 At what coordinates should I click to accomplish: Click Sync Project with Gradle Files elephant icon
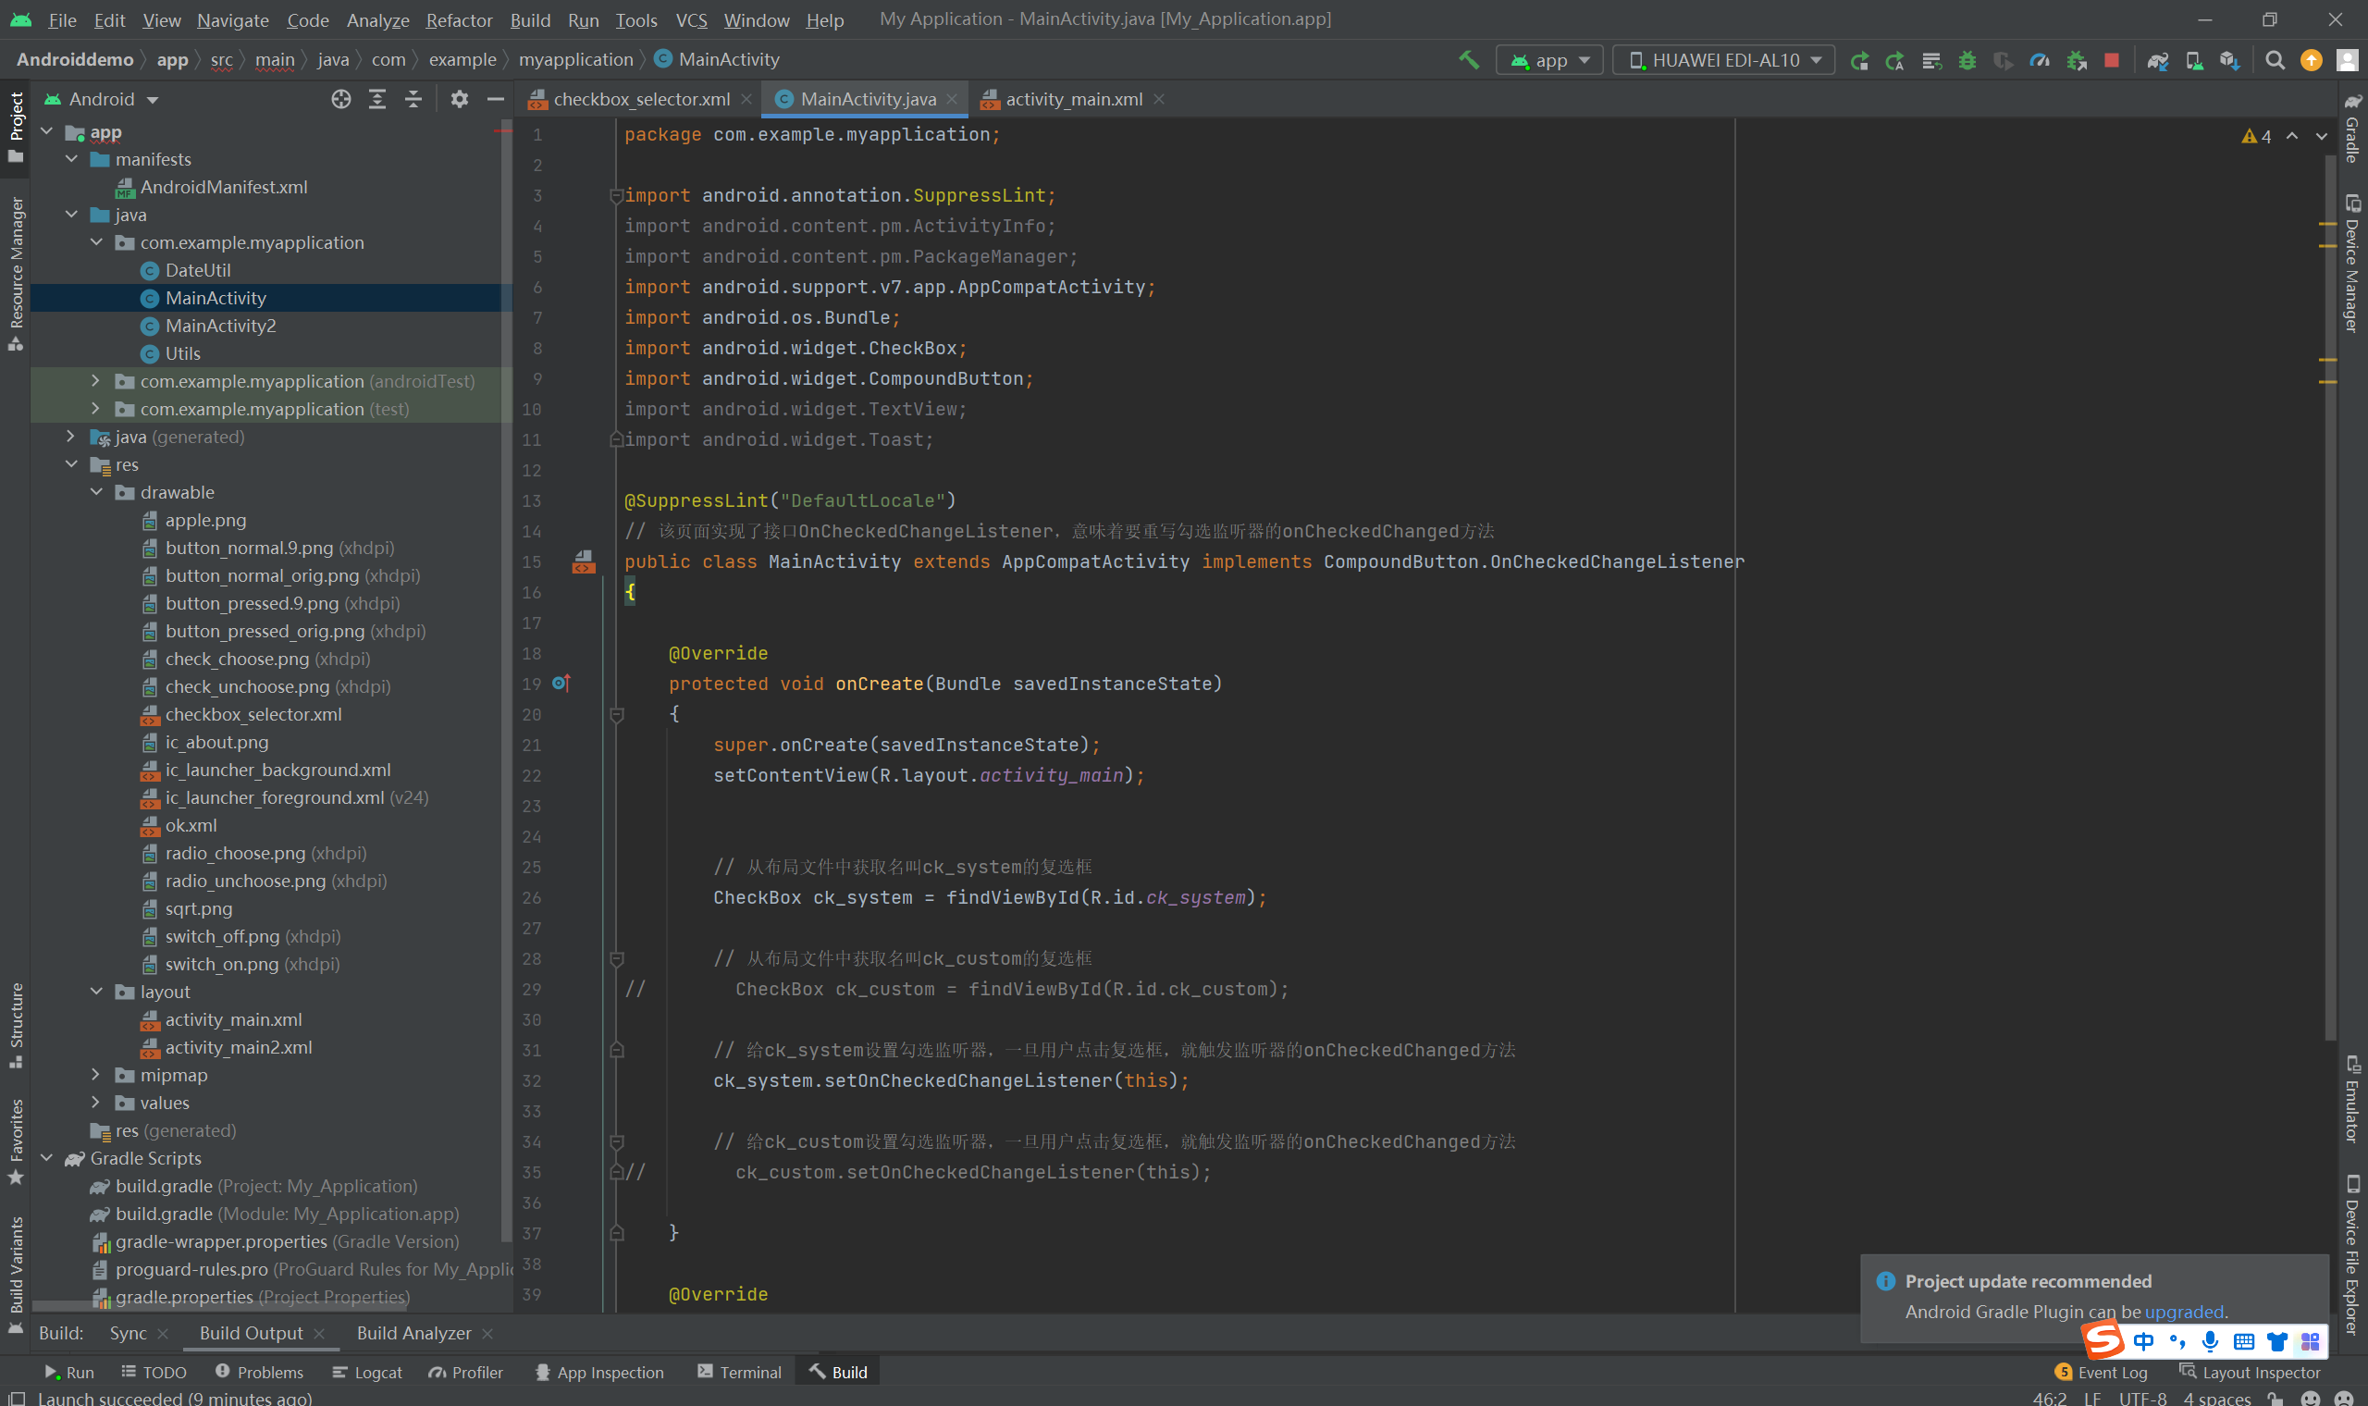(x=2157, y=61)
